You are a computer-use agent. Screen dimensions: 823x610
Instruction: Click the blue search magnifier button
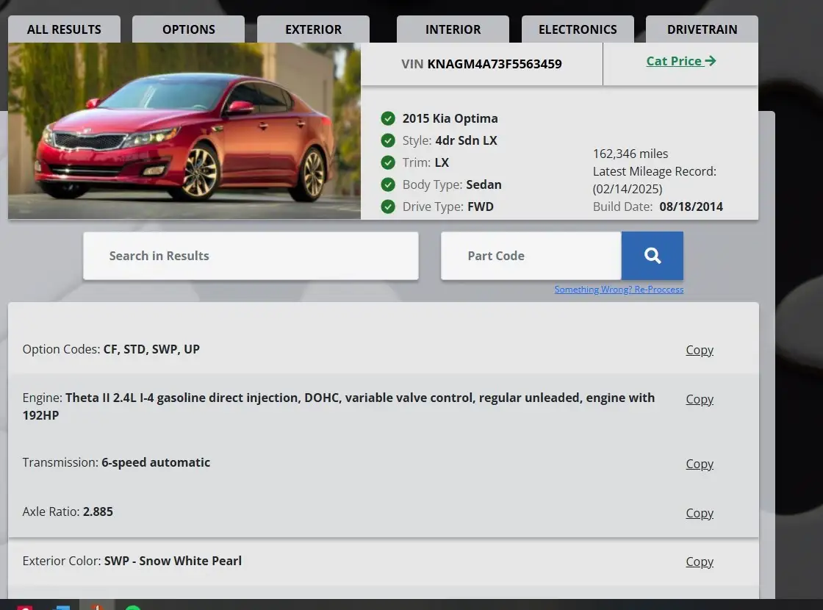(x=652, y=256)
